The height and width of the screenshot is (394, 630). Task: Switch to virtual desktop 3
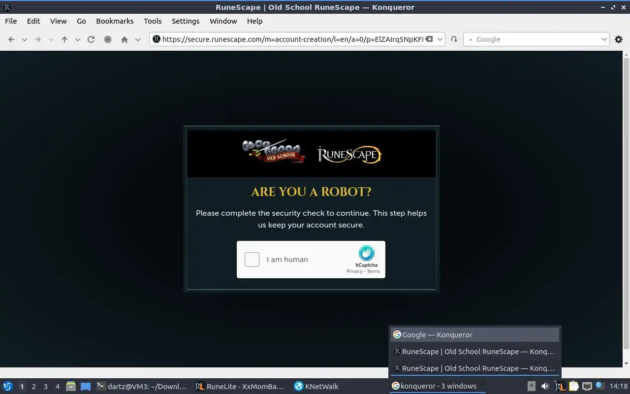(45, 387)
